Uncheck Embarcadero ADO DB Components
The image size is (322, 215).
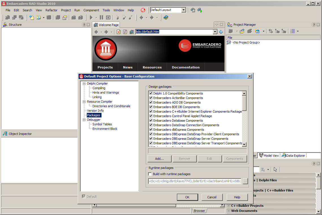coord(151,102)
